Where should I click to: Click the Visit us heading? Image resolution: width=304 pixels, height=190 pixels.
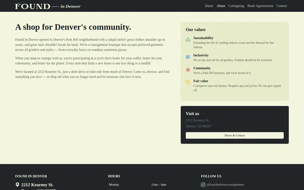[x=193, y=114]
